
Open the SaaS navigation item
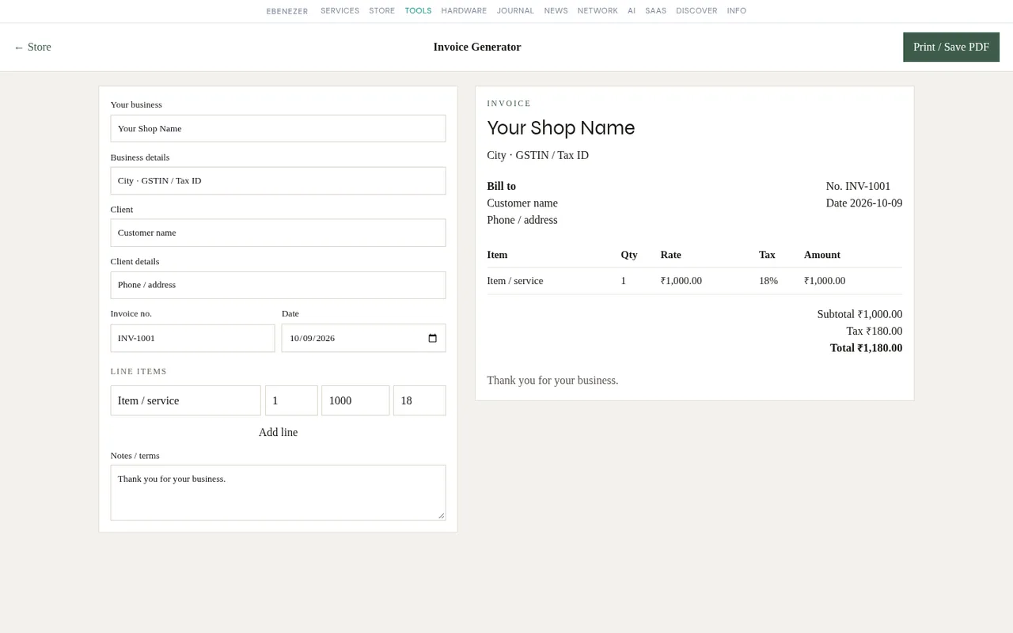pos(655,11)
